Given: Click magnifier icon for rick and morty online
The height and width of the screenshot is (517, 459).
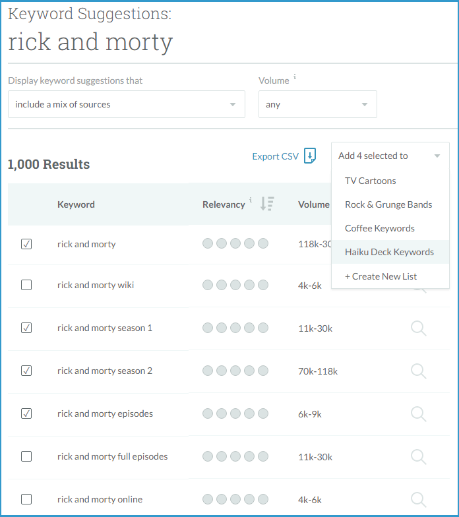Looking at the screenshot, I should 418,499.
